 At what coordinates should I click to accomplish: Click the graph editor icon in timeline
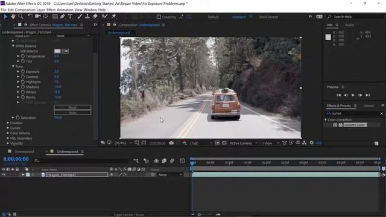(182, 161)
